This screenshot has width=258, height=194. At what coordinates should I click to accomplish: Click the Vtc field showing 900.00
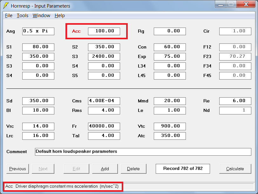coord(170,126)
